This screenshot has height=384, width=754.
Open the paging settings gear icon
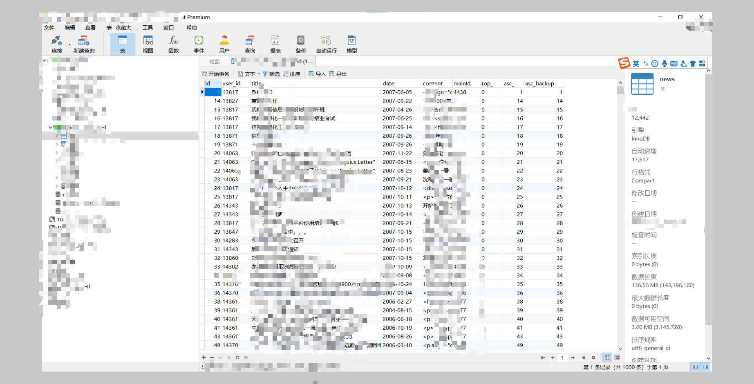coord(593,358)
